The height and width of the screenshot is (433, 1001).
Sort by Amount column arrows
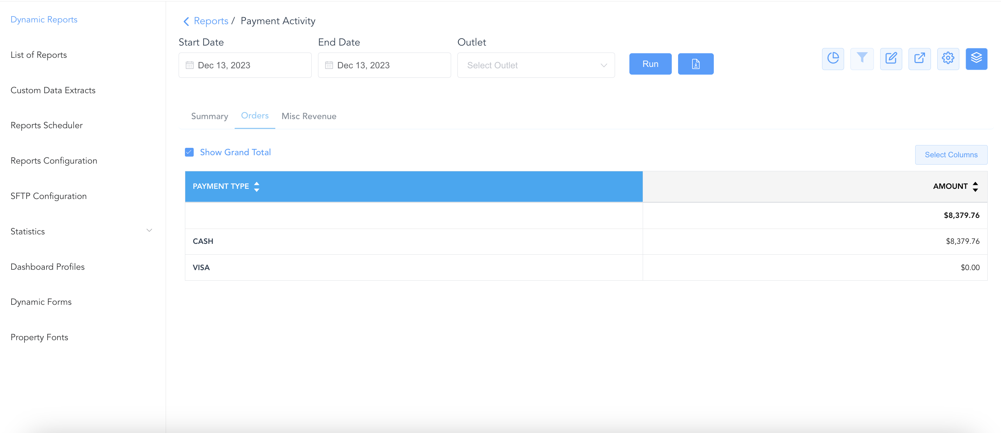pyautogui.click(x=975, y=187)
